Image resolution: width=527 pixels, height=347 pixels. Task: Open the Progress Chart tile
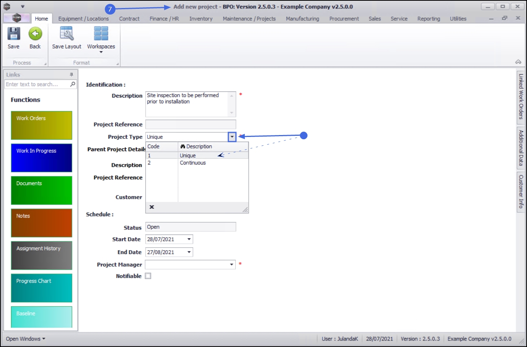tap(42, 288)
